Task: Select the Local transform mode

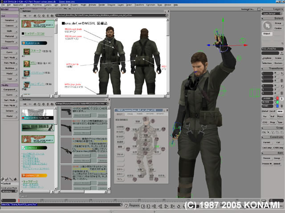Action: (x=272, y=111)
